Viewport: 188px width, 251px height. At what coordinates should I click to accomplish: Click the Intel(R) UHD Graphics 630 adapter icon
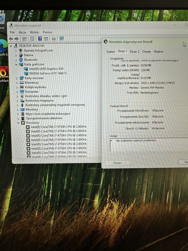(26, 69)
